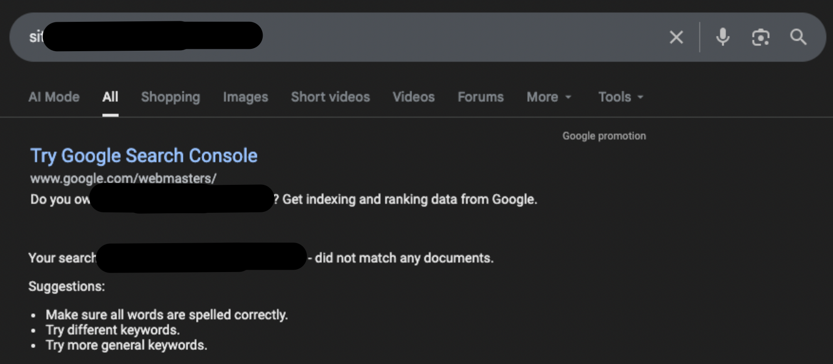Select the 'Try different keywords' suggestion

(113, 330)
